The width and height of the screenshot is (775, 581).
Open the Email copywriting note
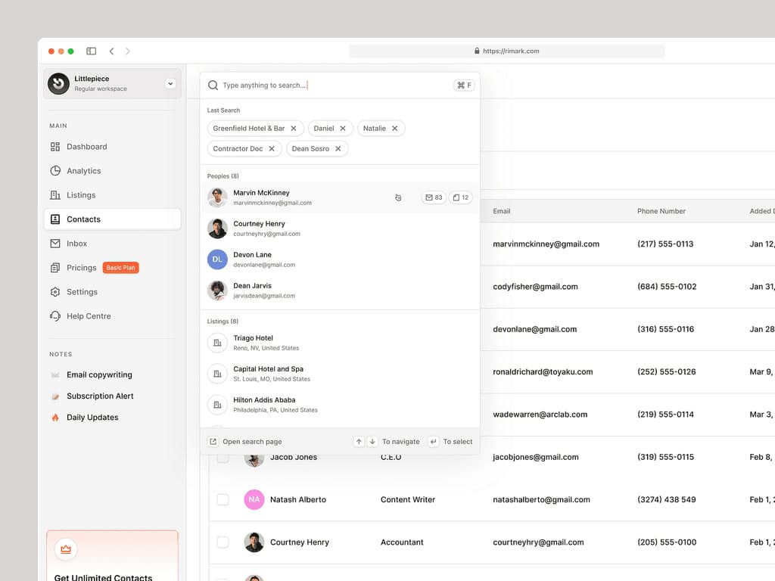(x=99, y=375)
